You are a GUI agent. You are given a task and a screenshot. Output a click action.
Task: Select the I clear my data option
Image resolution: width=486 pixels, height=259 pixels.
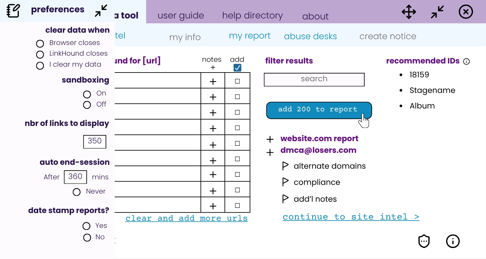pyautogui.click(x=40, y=66)
